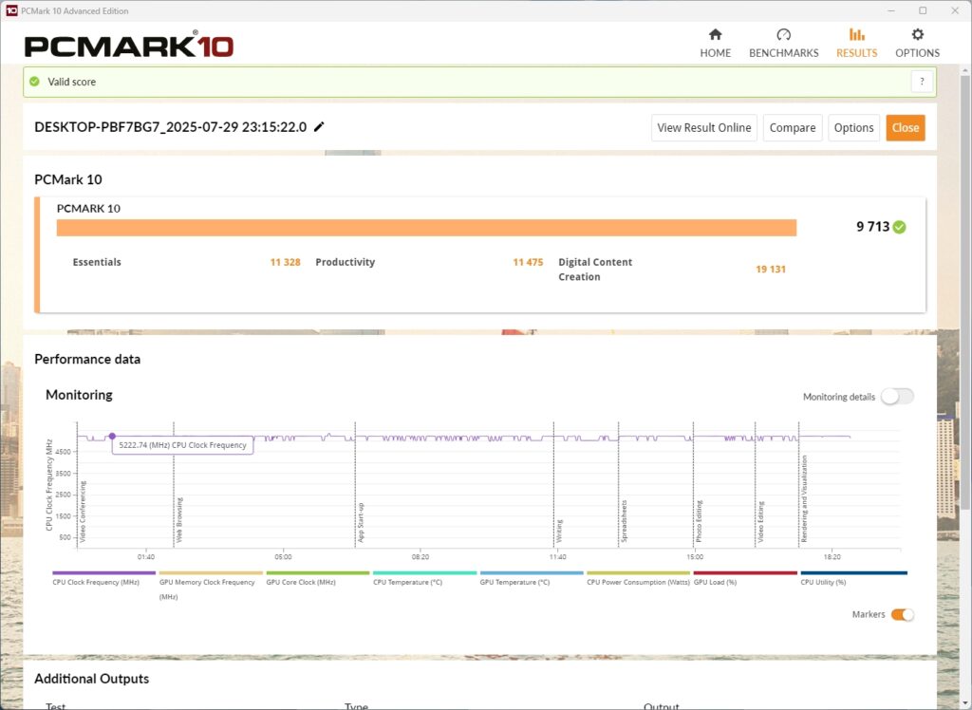The image size is (972, 710).
Task: Toggle Monitoring details switch
Action: (x=898, y=397)
